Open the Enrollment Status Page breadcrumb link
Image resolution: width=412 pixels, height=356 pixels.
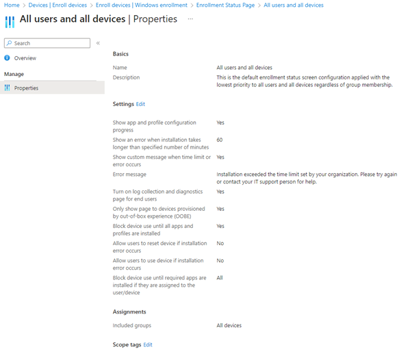click(x=225, y=5)
